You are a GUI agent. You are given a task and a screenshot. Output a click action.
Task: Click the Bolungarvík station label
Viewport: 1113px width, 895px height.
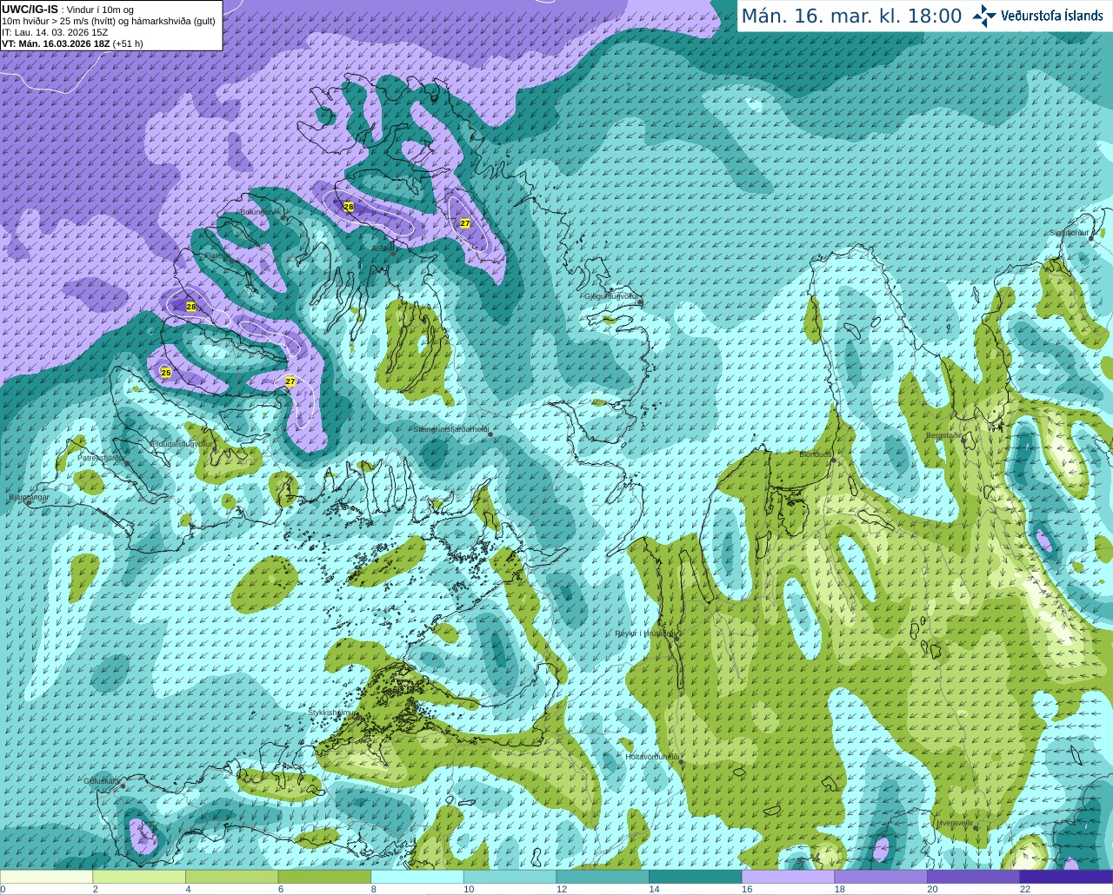260,212
